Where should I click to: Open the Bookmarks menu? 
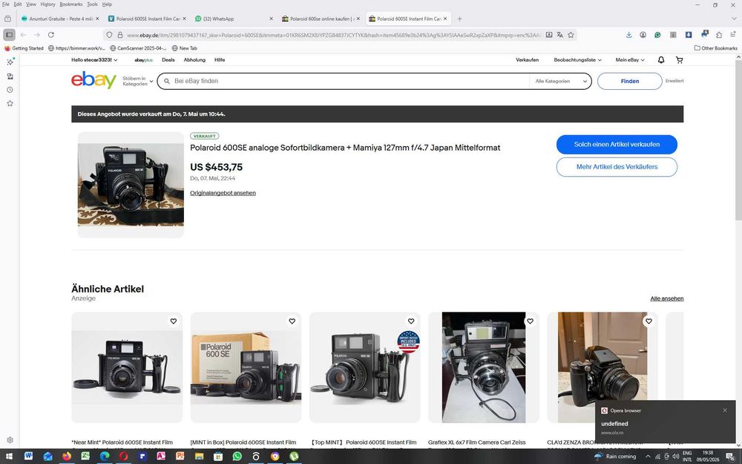pos(71,4)
